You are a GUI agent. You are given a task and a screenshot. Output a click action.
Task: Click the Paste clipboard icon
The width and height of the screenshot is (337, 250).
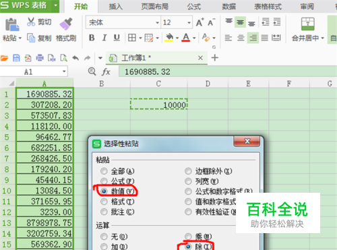[12, 25]
